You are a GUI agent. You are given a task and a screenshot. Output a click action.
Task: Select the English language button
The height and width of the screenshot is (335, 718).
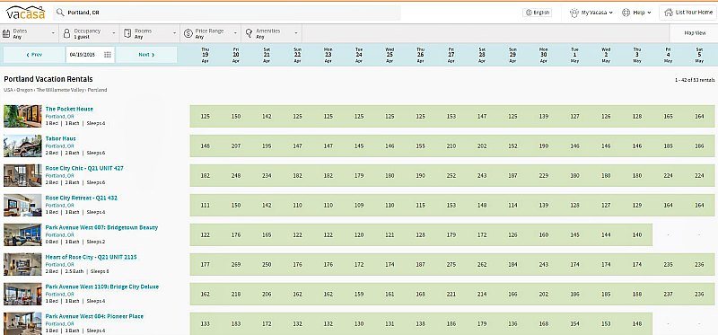537,13
